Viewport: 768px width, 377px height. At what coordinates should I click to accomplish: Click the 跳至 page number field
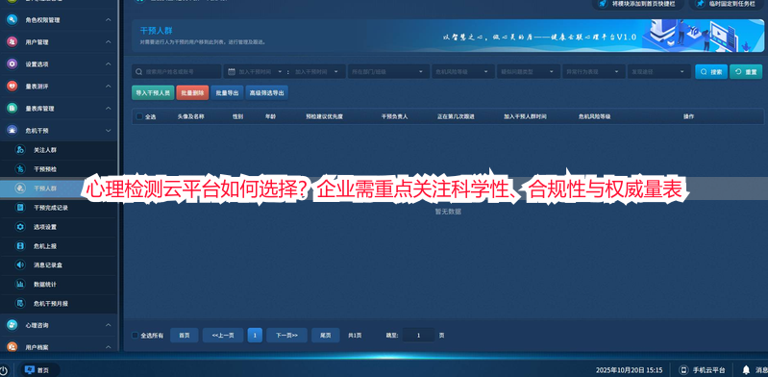click(x=418, y=336)
